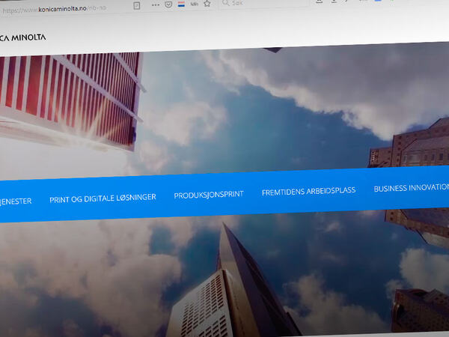Click the flag extension icon
This screenshot has width=449, height=337.
[181, 4]
